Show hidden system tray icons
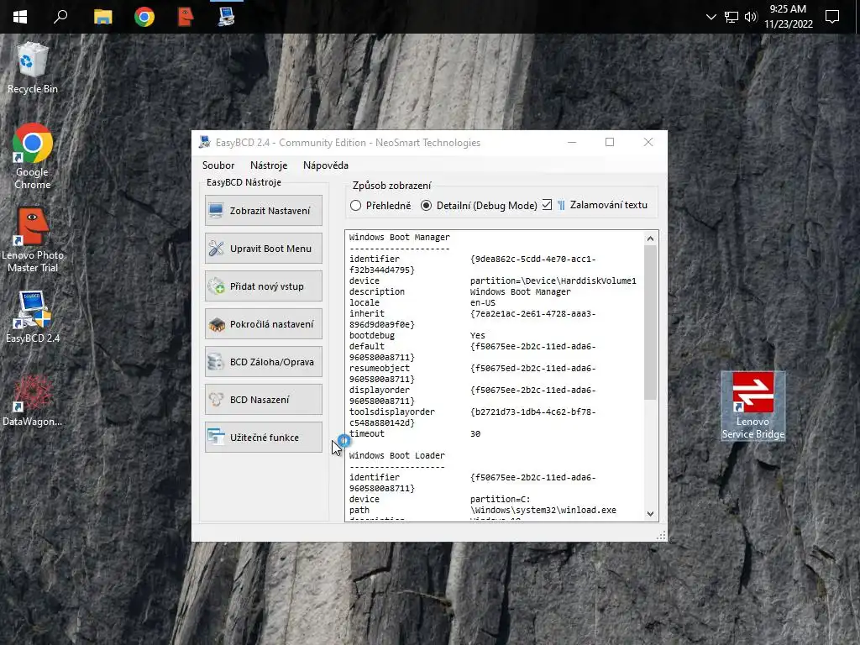Image resolution: width=860 pixels, height=645 pixels. pyautogui.click(x=711, y=17)
